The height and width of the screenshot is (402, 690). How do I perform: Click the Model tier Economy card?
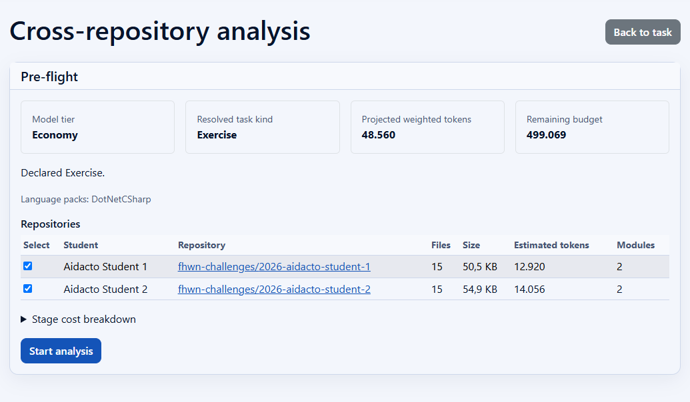coord(98,127)
